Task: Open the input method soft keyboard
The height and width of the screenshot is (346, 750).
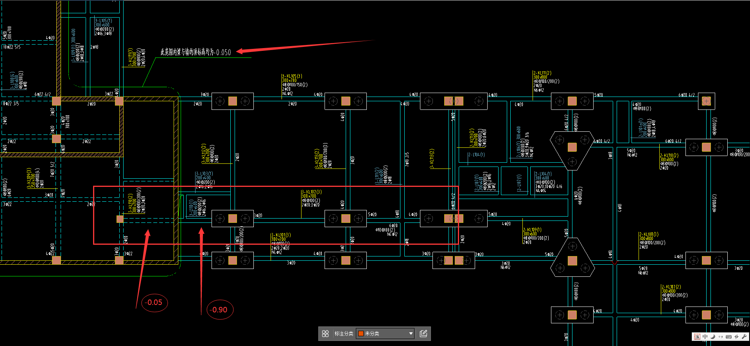Action: tap(728, 337)
